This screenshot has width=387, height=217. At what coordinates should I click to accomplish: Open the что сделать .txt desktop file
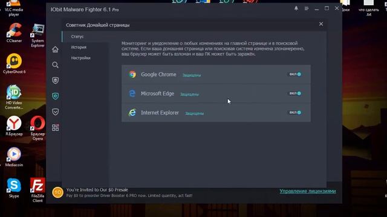point(368,8)
